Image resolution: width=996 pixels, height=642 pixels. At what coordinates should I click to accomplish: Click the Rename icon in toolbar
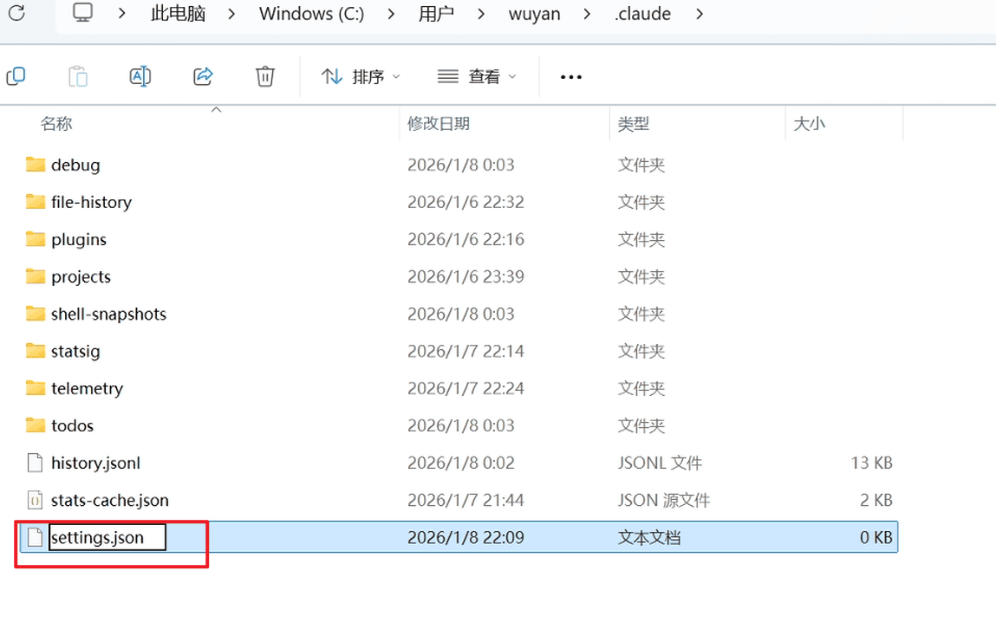point(140,76)
